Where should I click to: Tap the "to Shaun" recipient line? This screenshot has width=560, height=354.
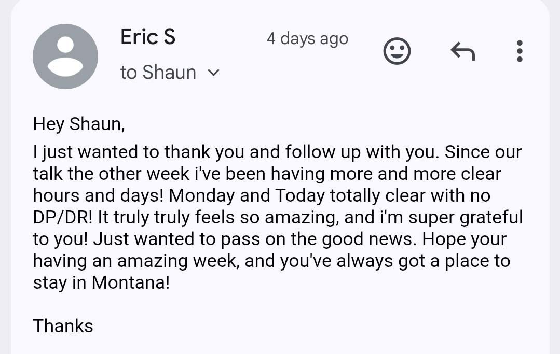(158, 73)
